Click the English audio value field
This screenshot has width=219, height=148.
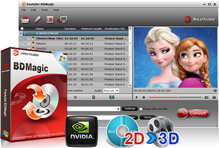[109, 91]
